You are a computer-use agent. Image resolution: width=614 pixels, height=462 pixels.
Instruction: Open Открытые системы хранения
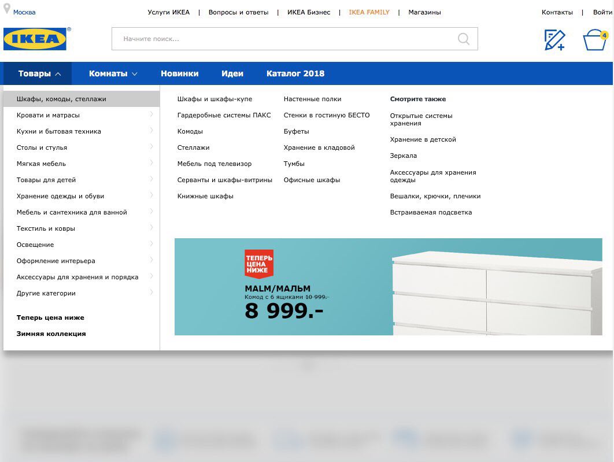tap(421, 120)
